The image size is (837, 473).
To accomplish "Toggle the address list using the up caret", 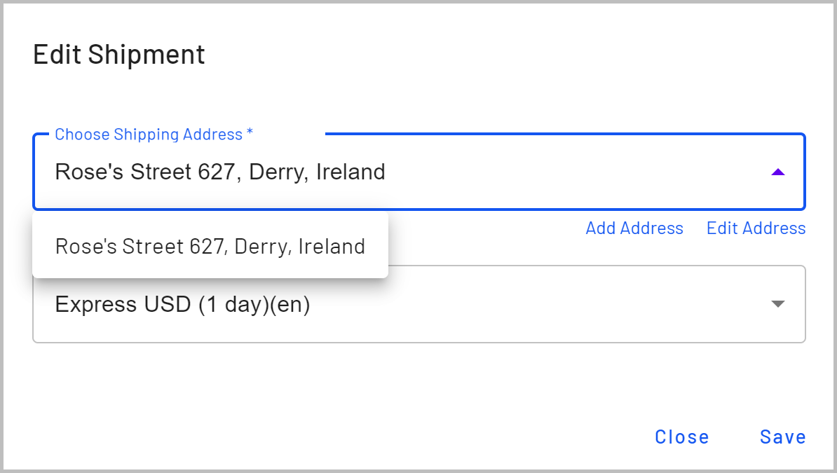I will pyautogui.click(x=777, y=172).
